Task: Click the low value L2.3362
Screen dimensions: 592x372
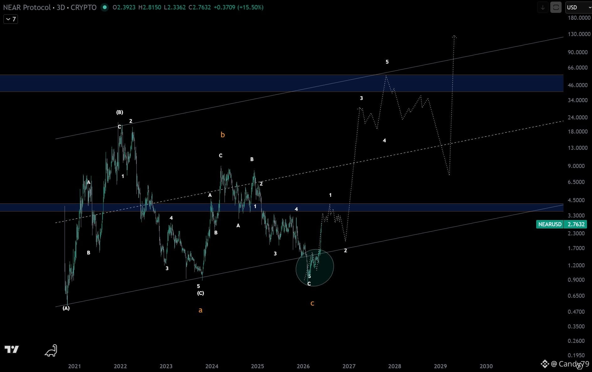Action: pos(175,7)
